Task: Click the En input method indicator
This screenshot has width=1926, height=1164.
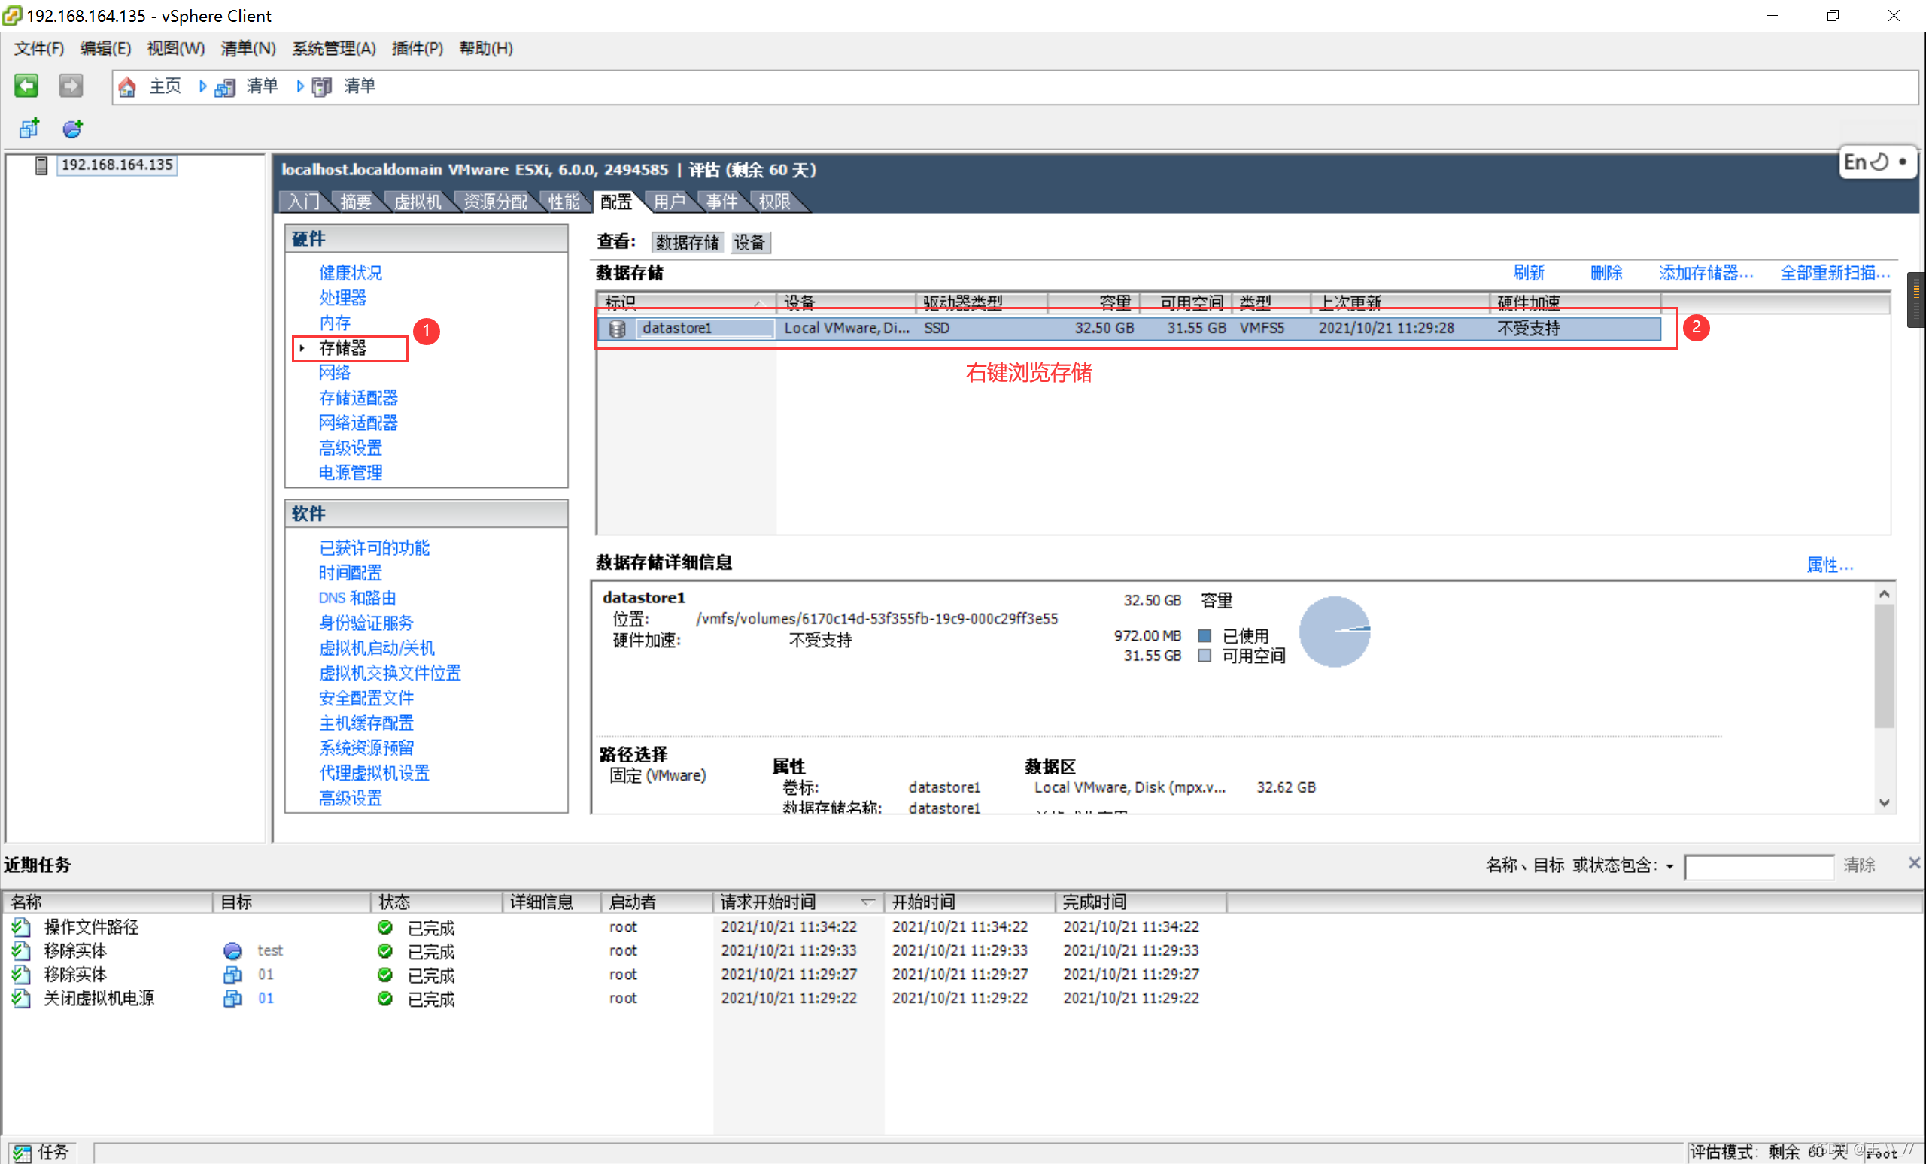Action: click(1878, 162)
